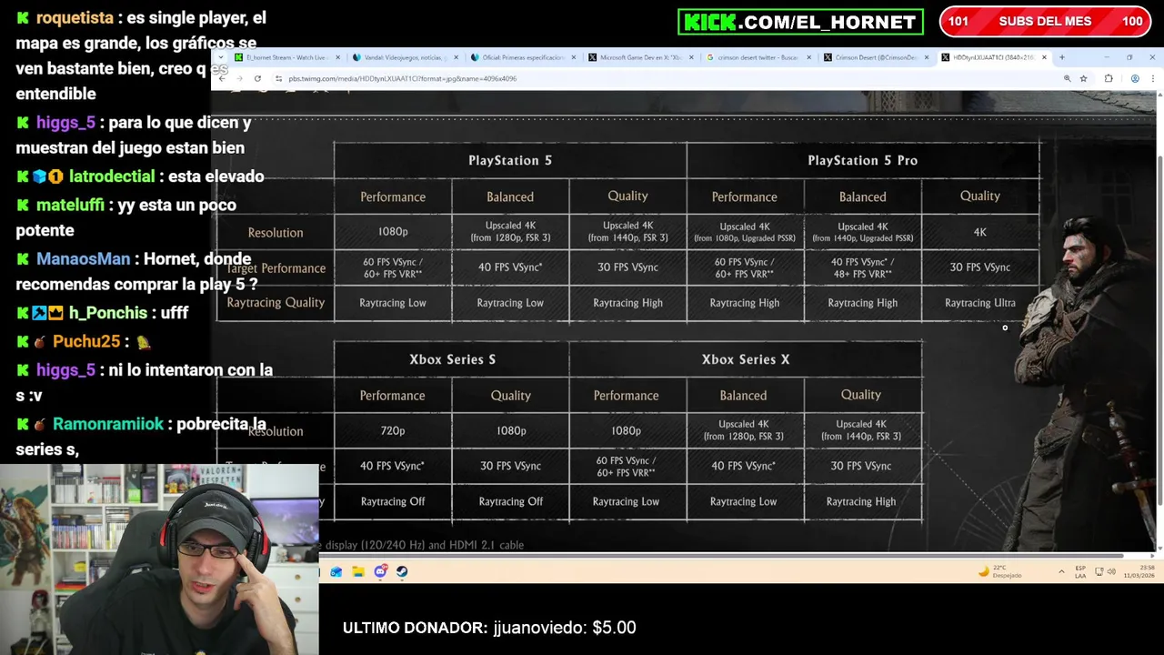Open the Oficial: Primeras especificaciones tab

tap(523, 57)
